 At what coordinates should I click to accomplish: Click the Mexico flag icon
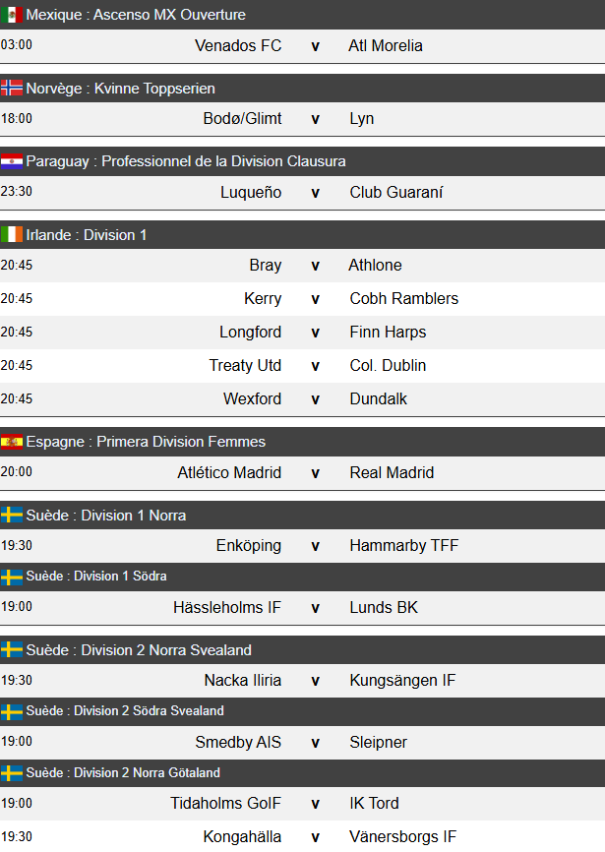(x=12, y=15)
